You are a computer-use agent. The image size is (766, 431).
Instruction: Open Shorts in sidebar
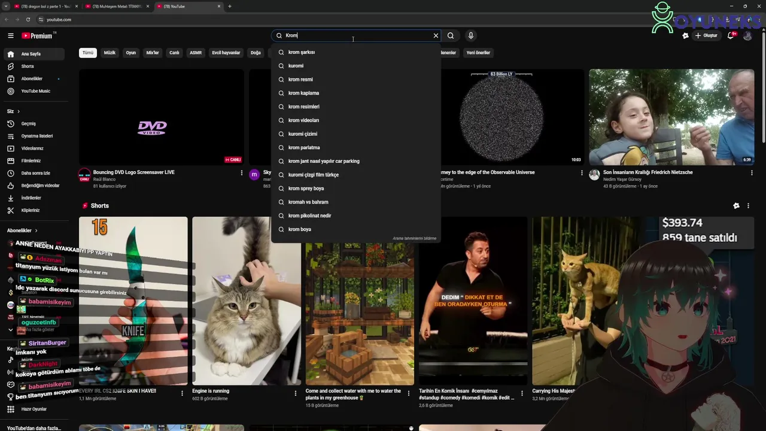coord(34,66)
